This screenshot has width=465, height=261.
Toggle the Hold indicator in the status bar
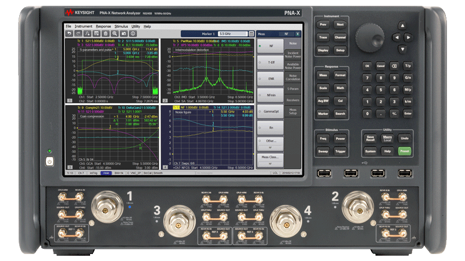(106, 173)
